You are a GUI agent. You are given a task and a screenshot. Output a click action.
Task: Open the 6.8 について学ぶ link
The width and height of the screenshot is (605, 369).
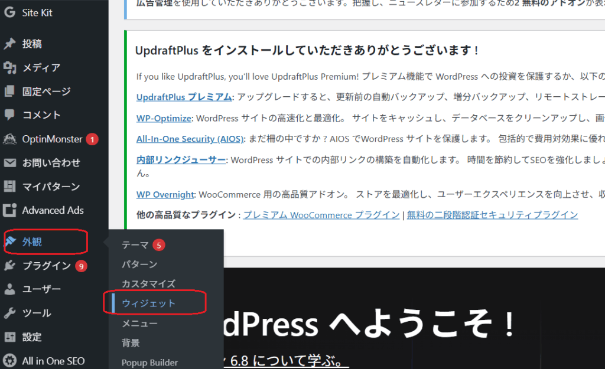286,361
